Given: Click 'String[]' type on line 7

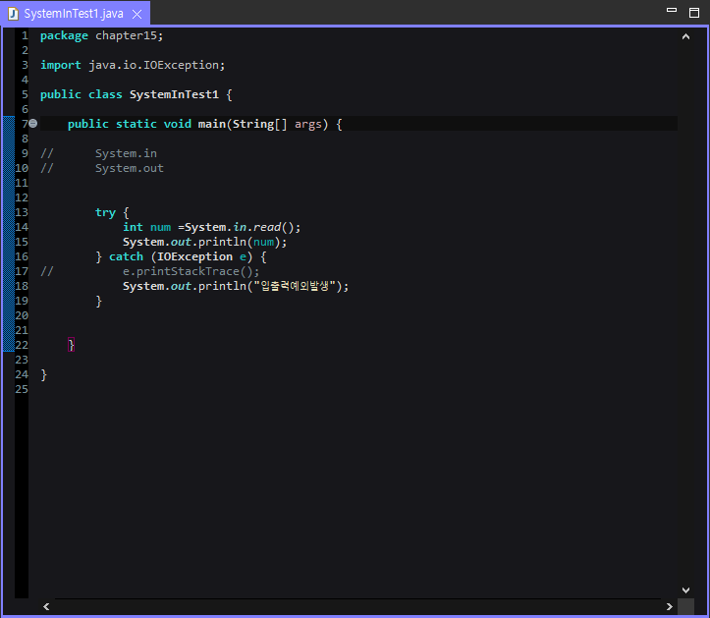Looking at the screenshot, I should [259, 124].
